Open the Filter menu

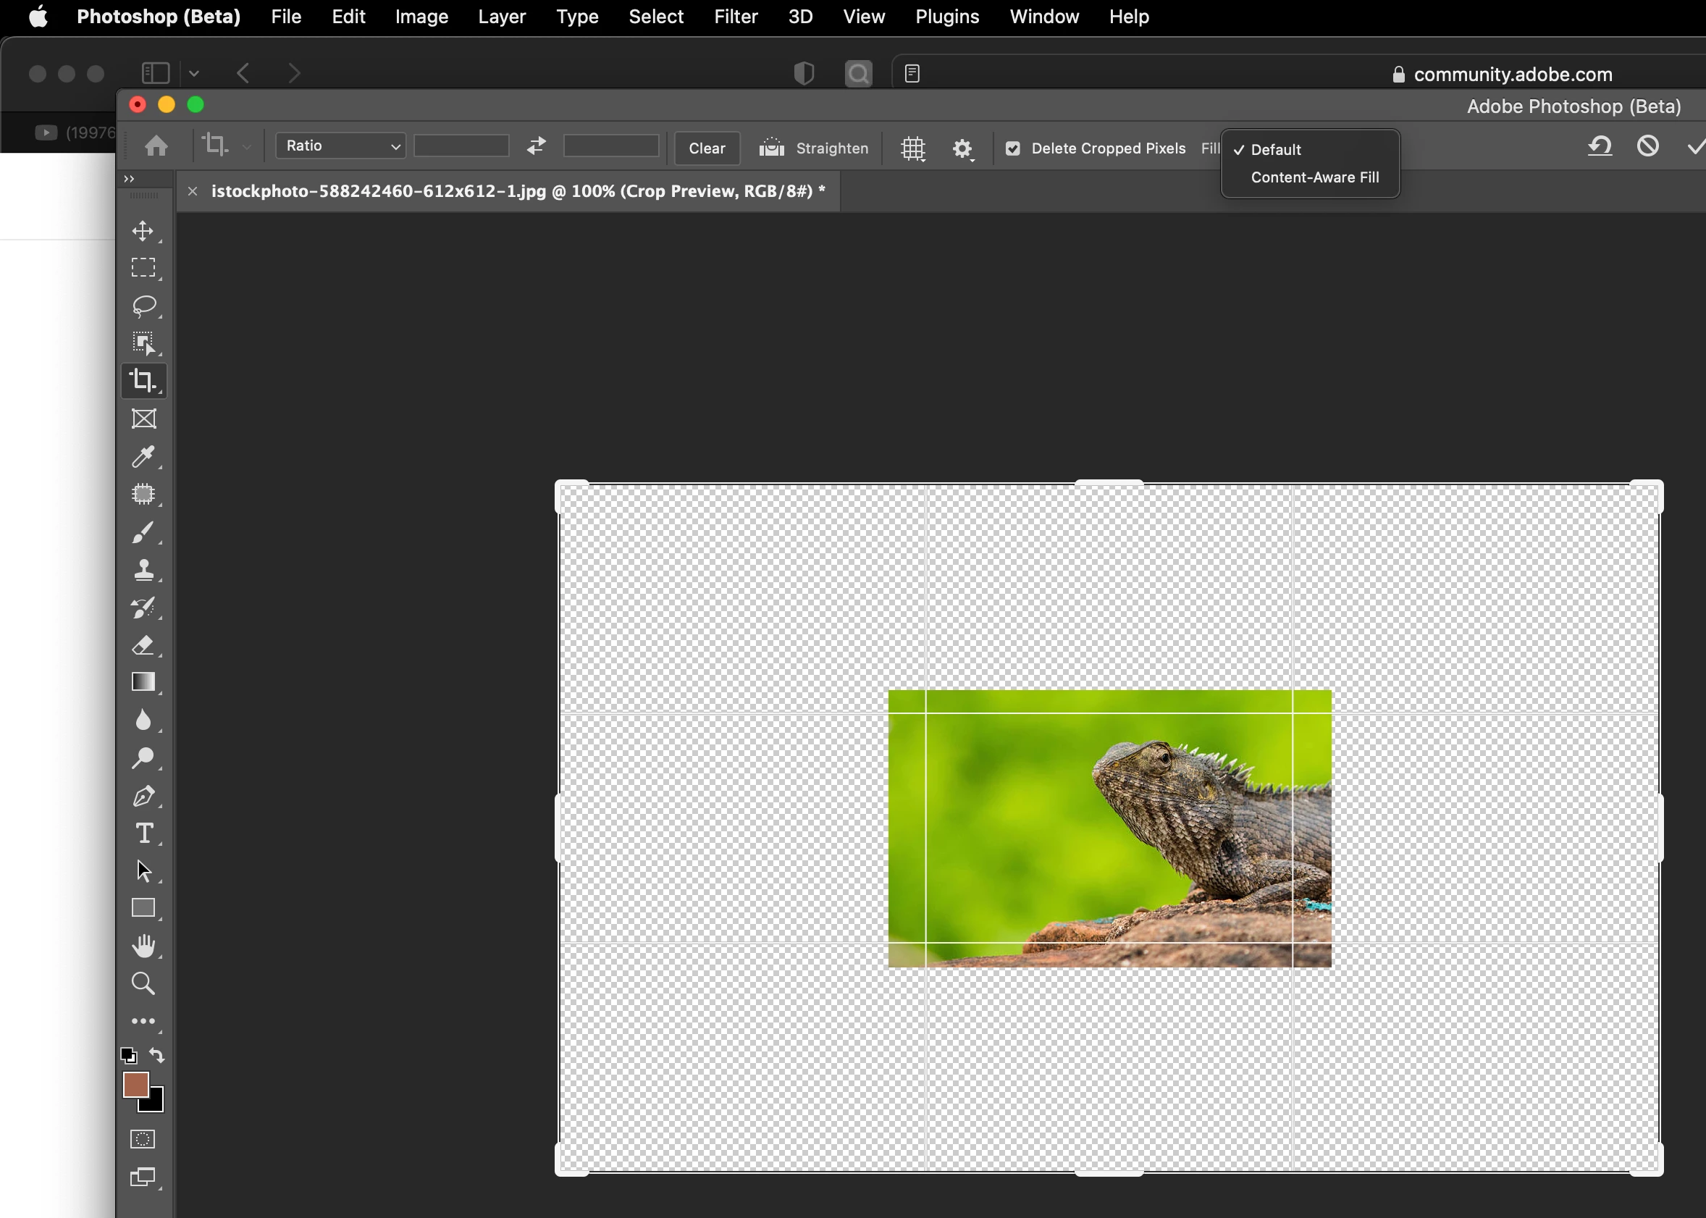[x=735, y=17]
